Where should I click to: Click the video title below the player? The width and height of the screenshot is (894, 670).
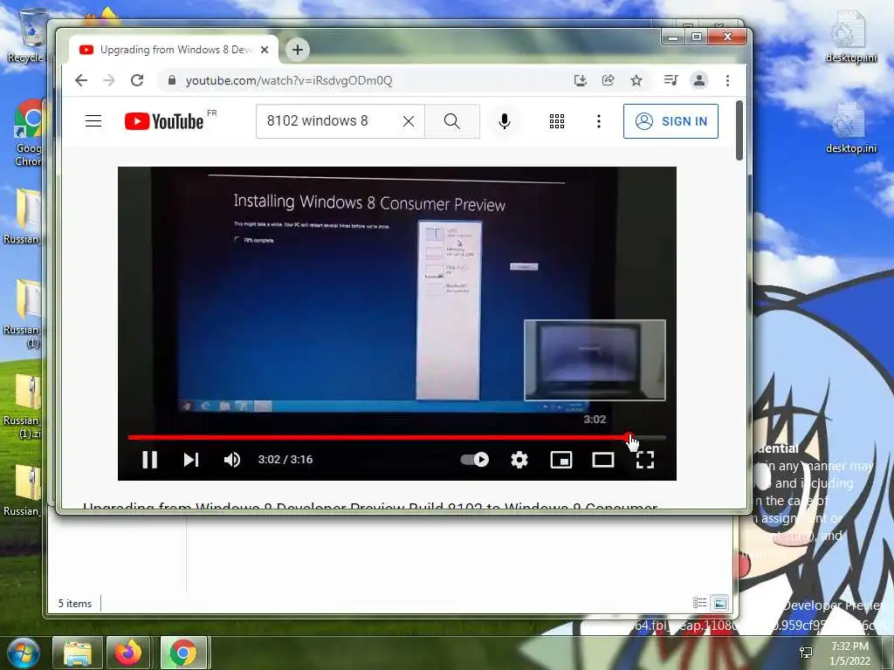coord(370,505)
